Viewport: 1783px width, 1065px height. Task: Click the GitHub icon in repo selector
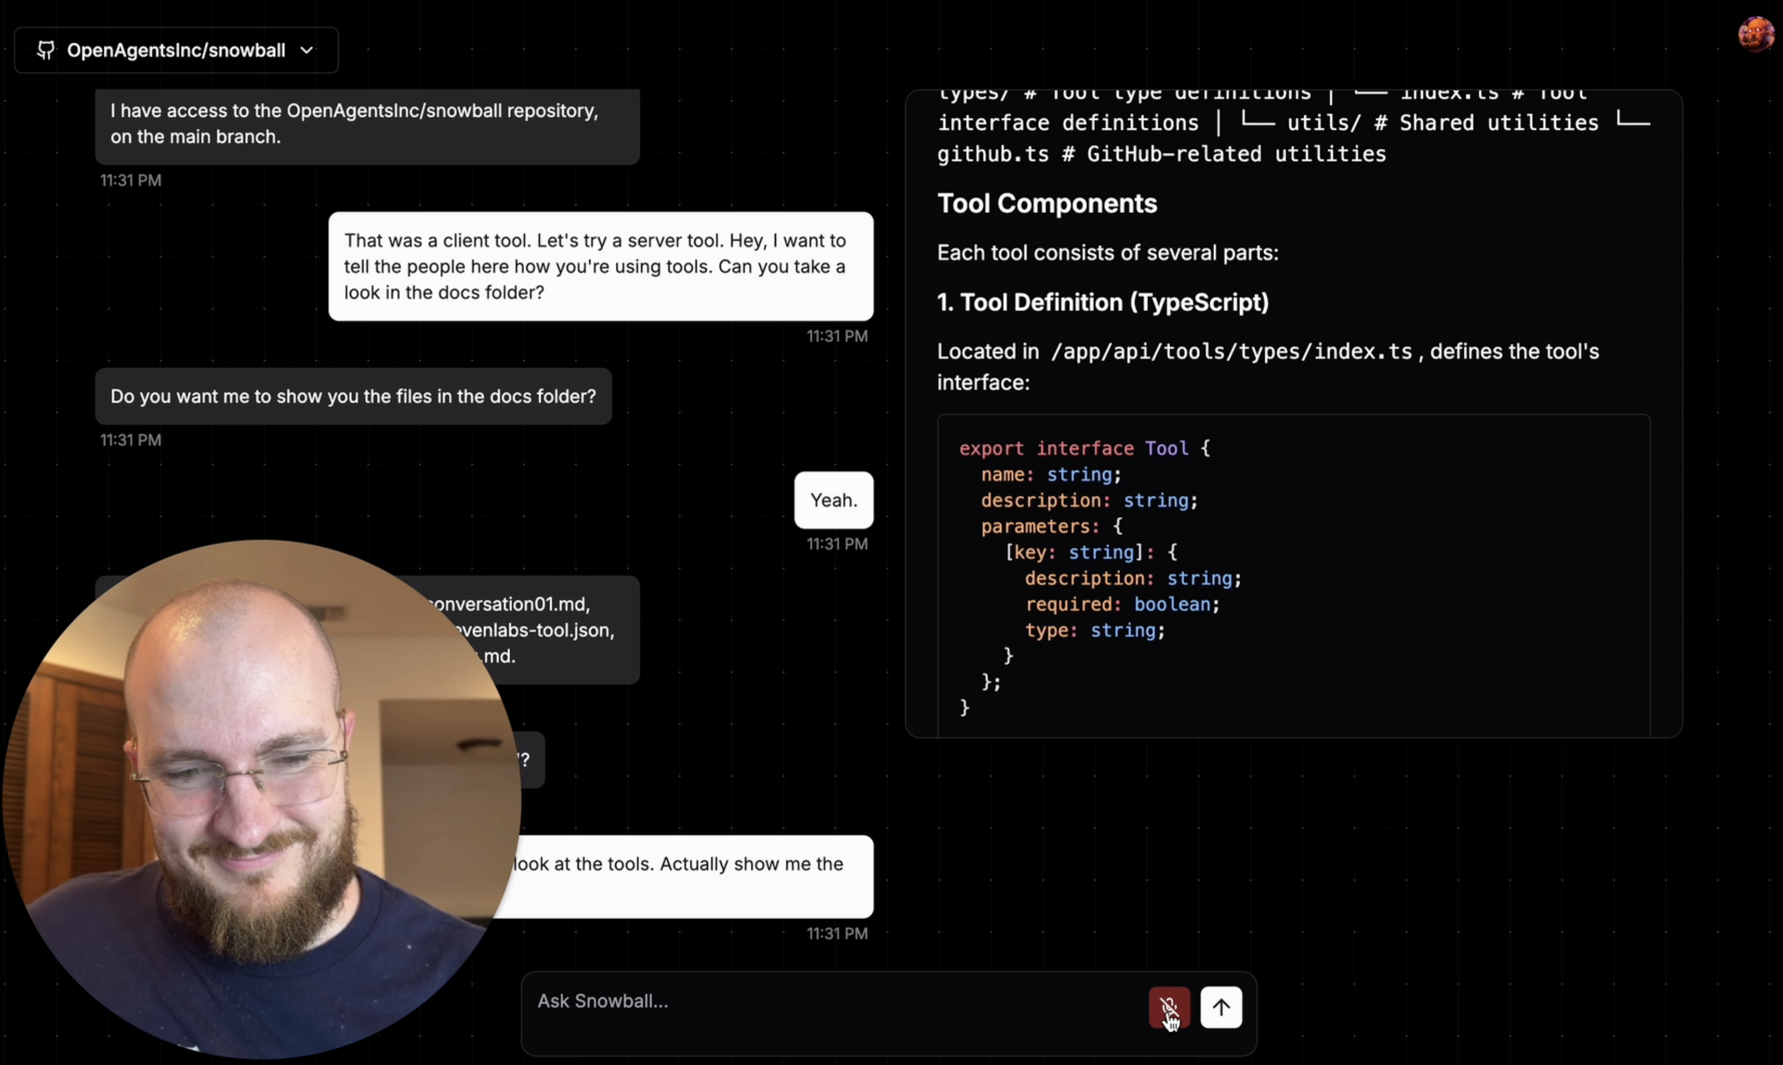46,50
